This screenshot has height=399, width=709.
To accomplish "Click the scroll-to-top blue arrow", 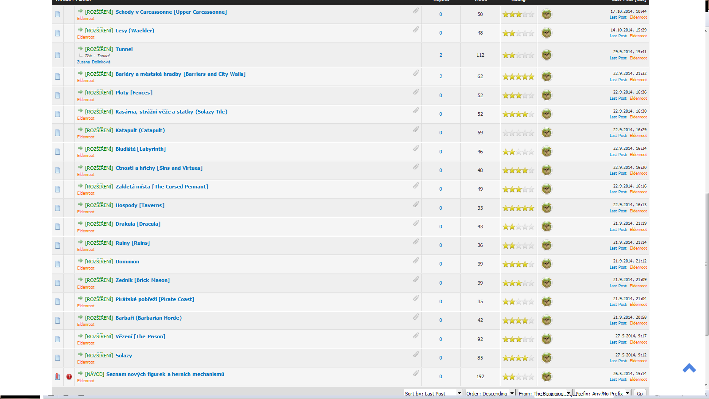I will click(x=689, y=368).
